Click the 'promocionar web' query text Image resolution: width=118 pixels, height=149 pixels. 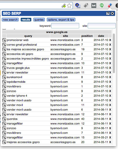(18, 40)
